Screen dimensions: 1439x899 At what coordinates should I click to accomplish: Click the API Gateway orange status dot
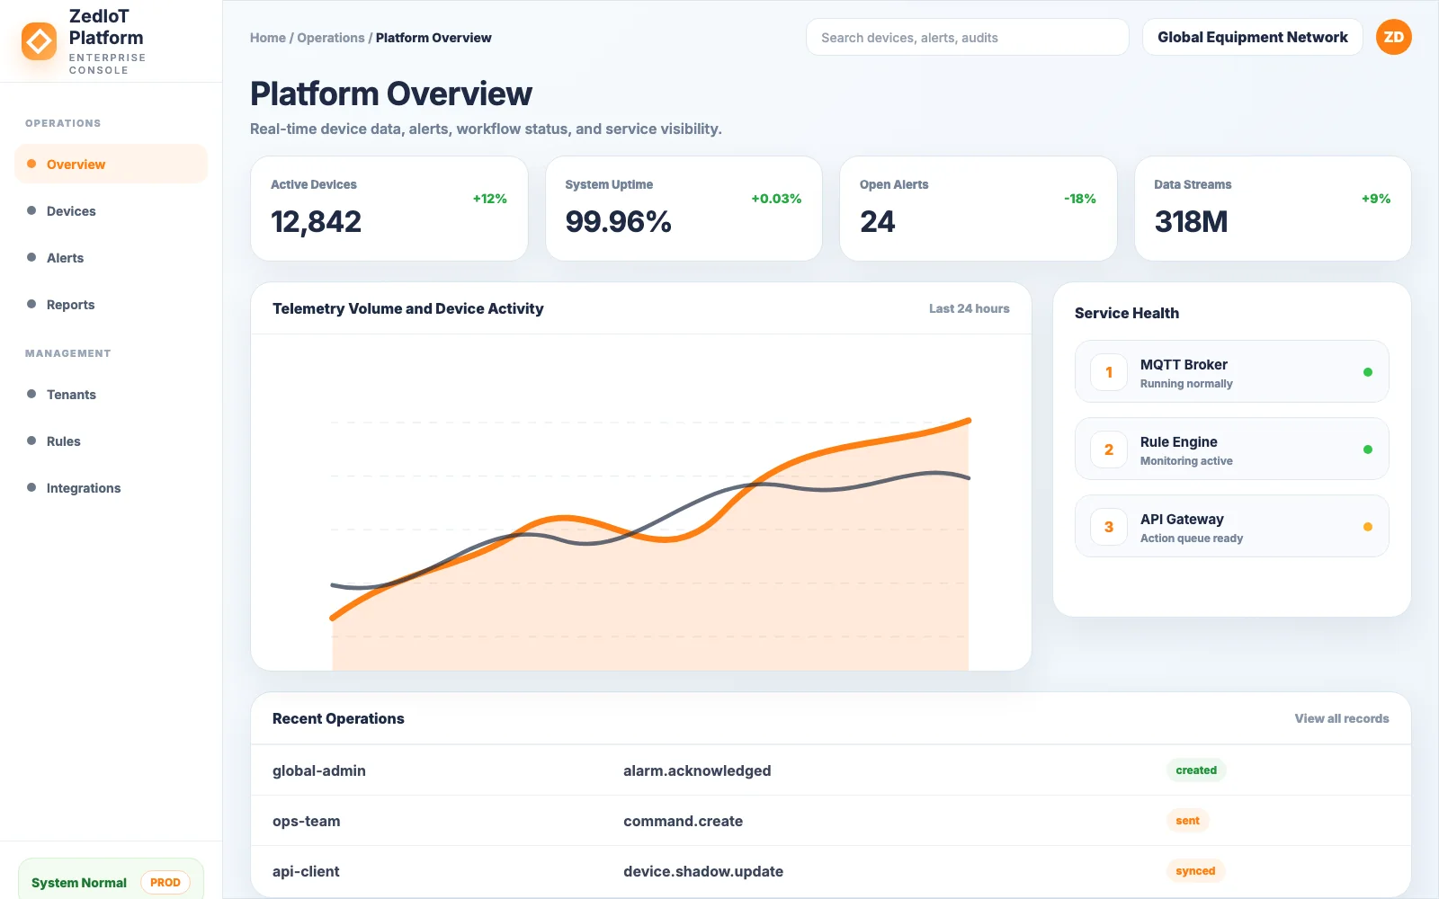coord(1367,527)
